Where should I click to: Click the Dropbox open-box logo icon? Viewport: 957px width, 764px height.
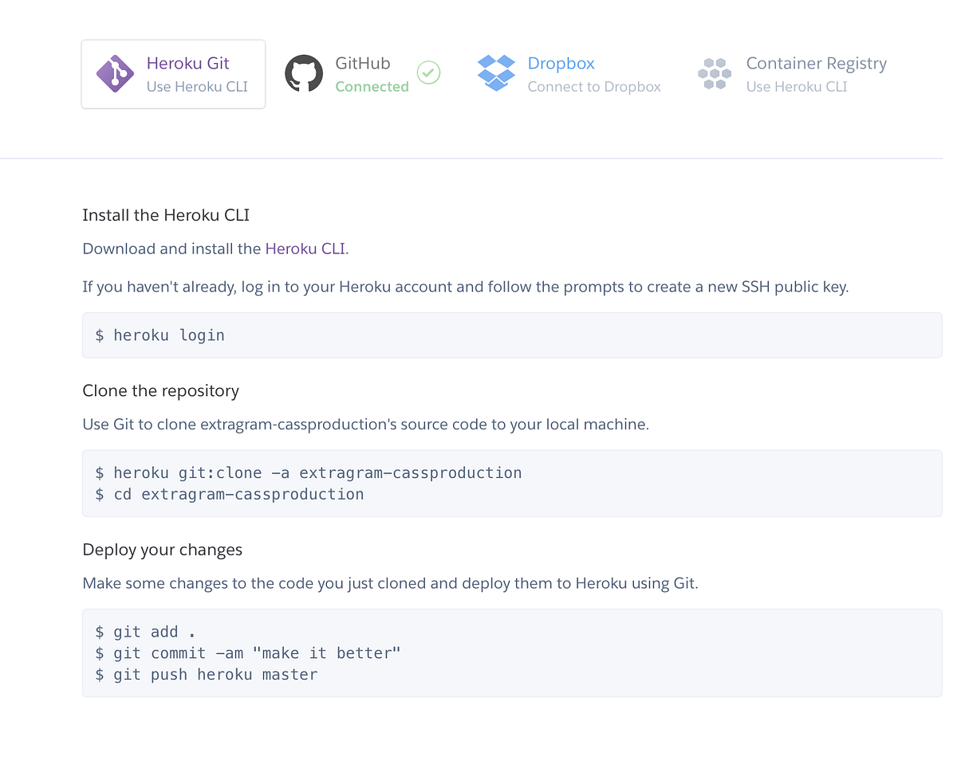pos(494,73)
